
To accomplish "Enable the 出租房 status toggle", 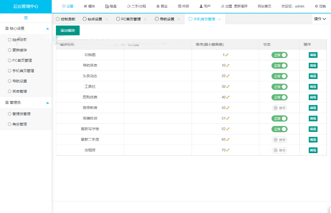I will pyautogui.click(x=280, y=150).
